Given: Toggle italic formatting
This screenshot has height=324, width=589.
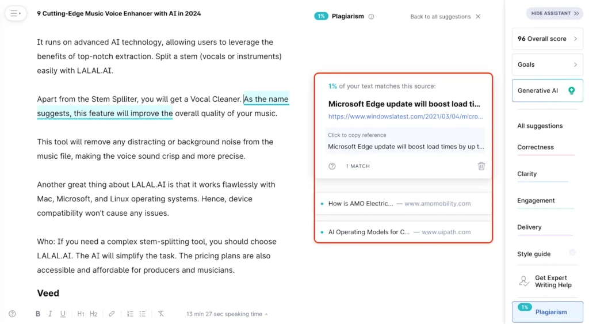Looking at the screenshot, I should pos(50,314).
